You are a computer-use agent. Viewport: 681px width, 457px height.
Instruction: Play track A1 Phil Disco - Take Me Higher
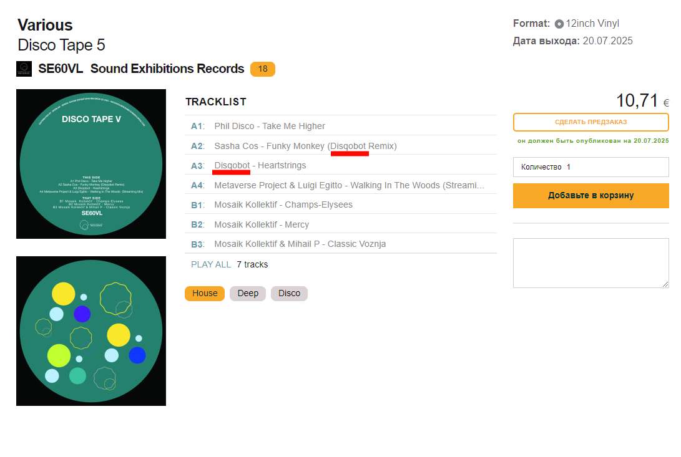tap(341, 126)
